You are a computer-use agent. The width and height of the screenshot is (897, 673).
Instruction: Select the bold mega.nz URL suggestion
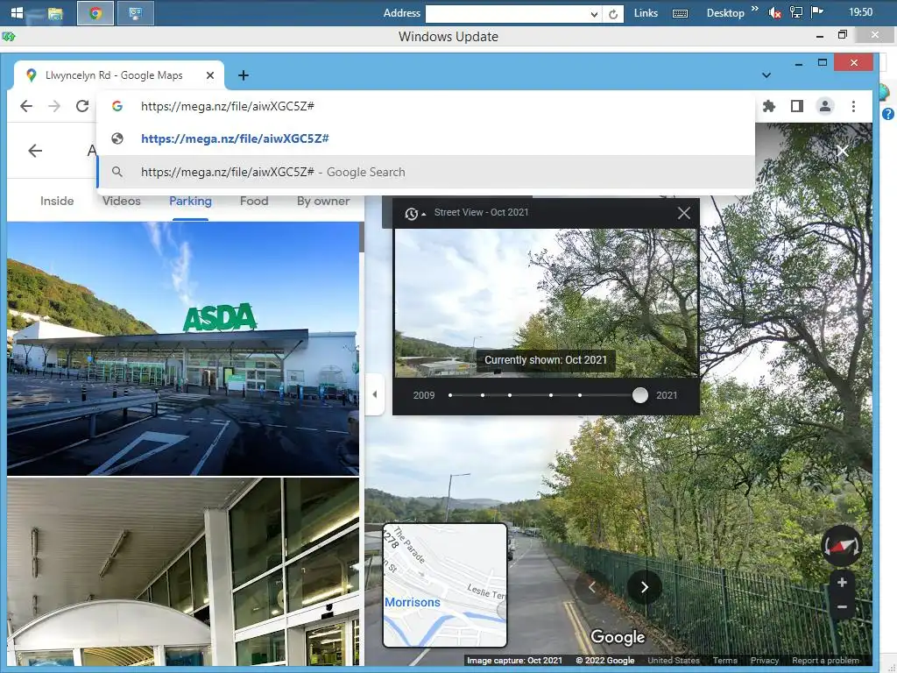tap(427, 138)
